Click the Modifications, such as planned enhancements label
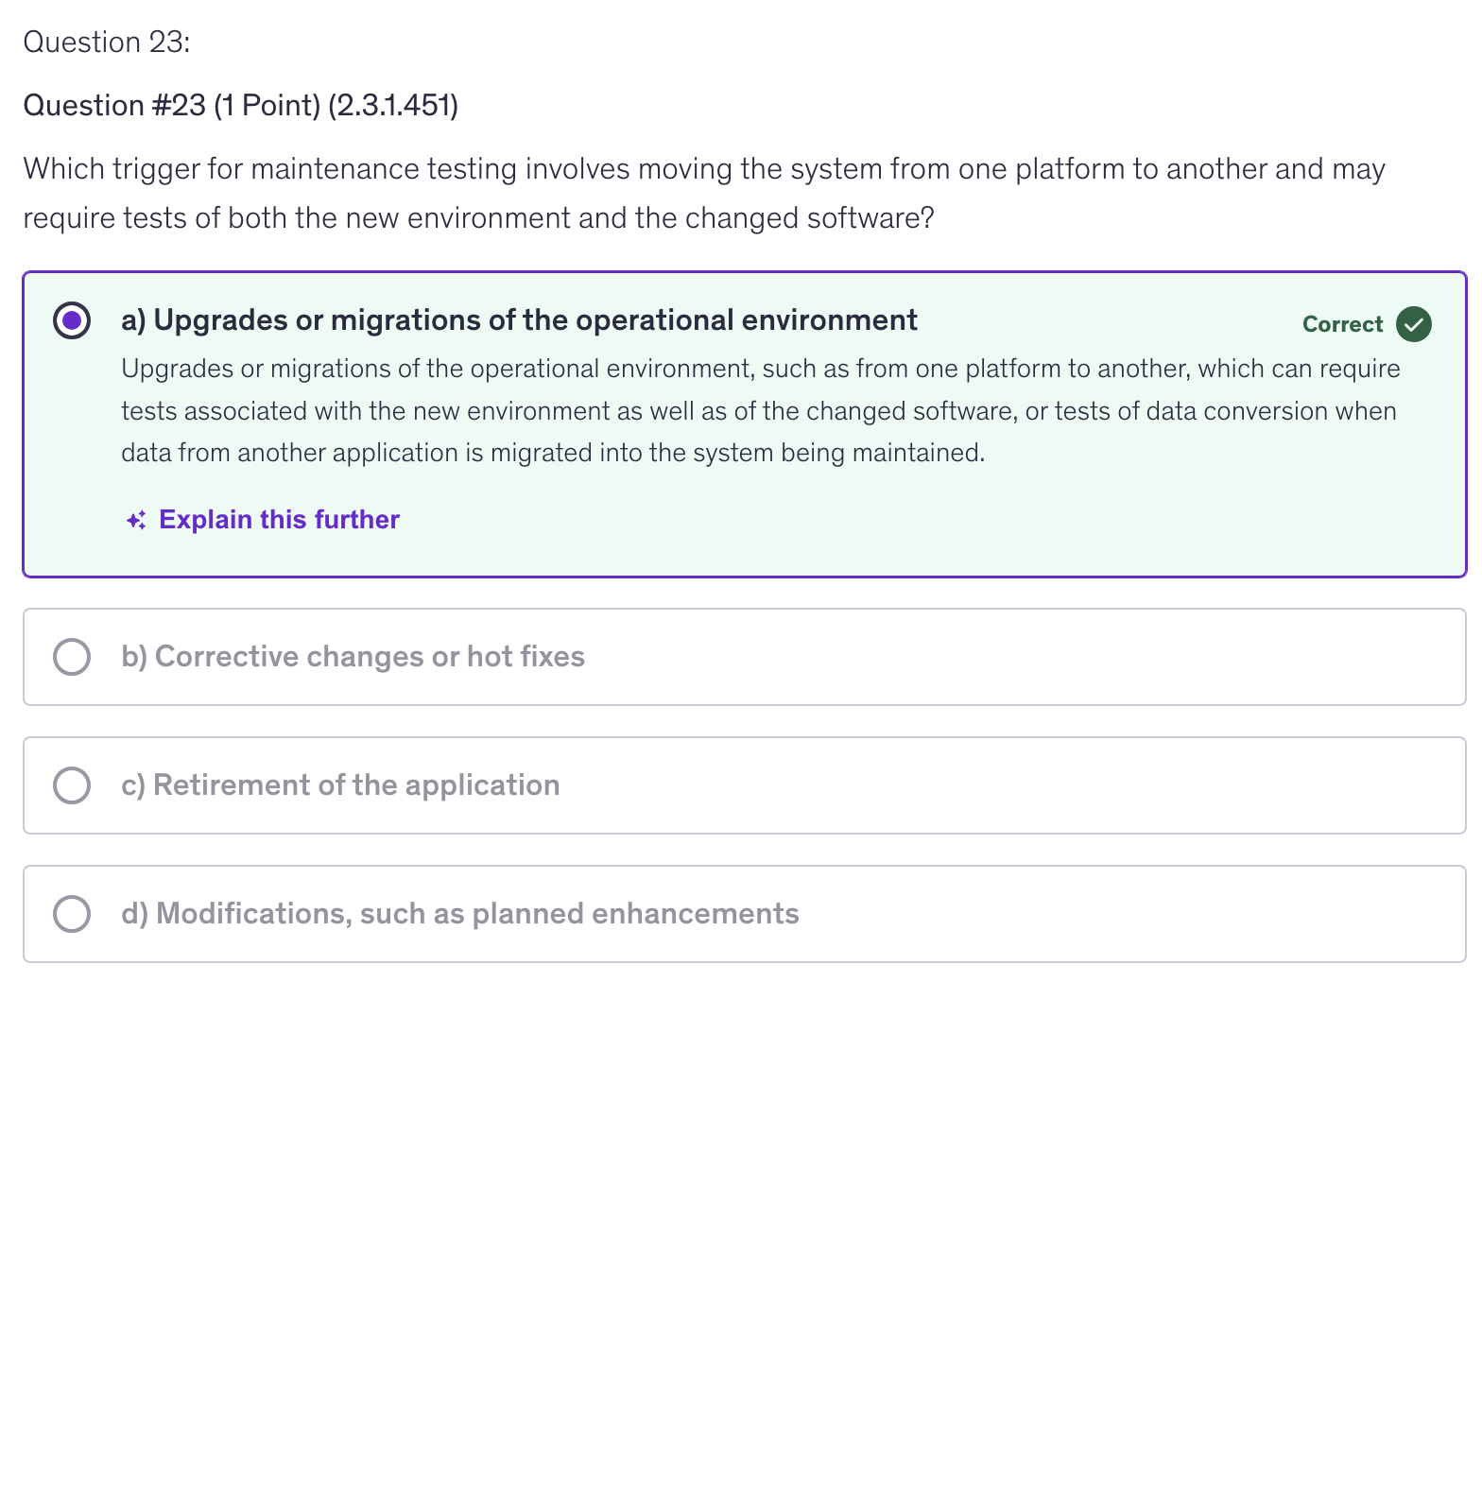The height and width of the screenshot is (1499, 1482). pos(460,914)
